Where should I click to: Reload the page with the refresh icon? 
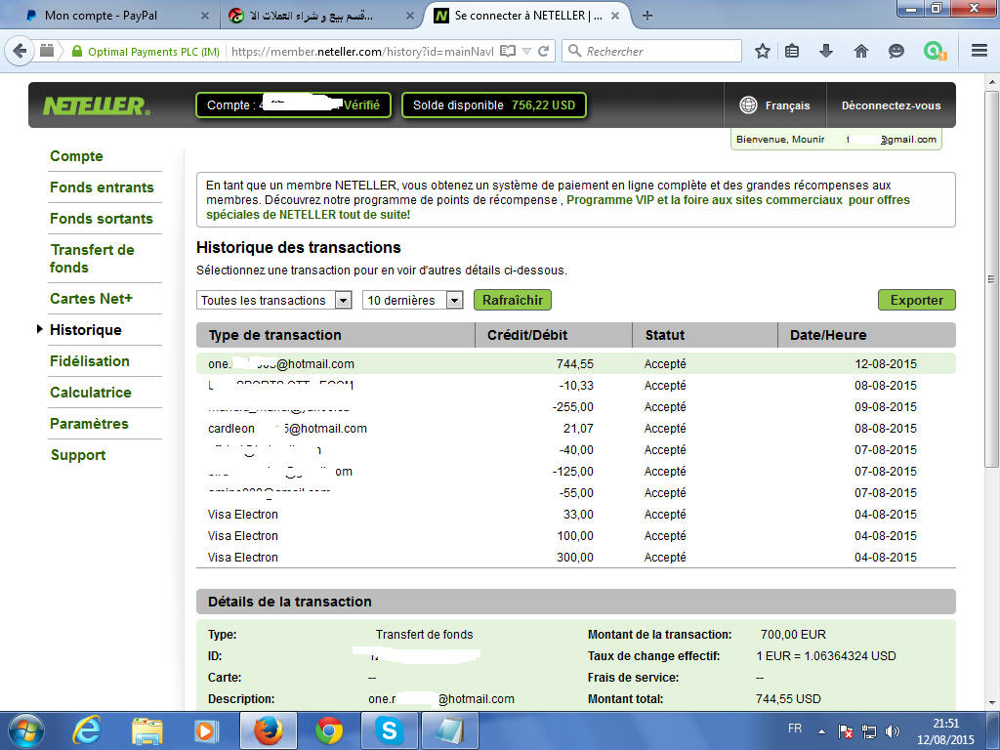pos(543,51)
